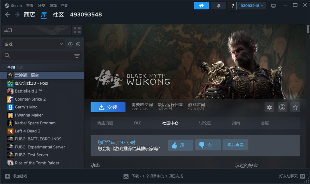The width and height of the screenshot is (310, 184).
Task: Click the 您已经玩了 97 小时 link
Action: (x=117, y=142)
